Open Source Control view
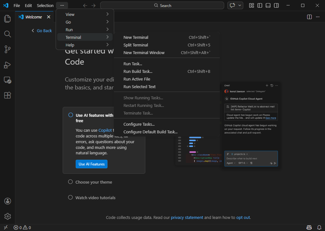This screenshot has width=325, height=231. (7, 49)
